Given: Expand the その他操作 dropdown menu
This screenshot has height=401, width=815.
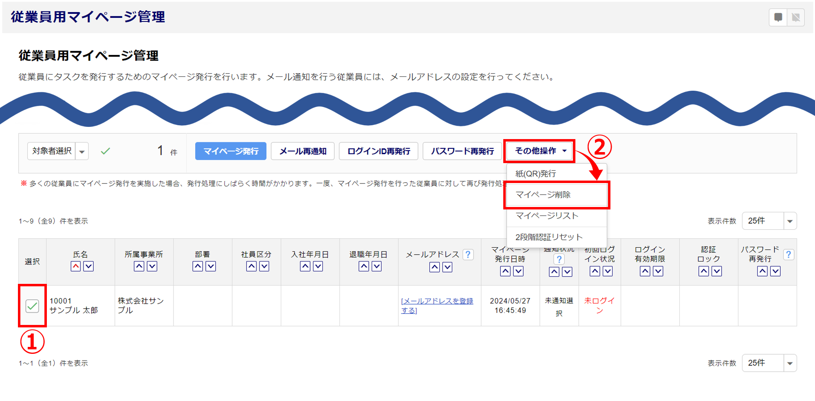Looking at the screenshot, I should click(x=540, y=151).
